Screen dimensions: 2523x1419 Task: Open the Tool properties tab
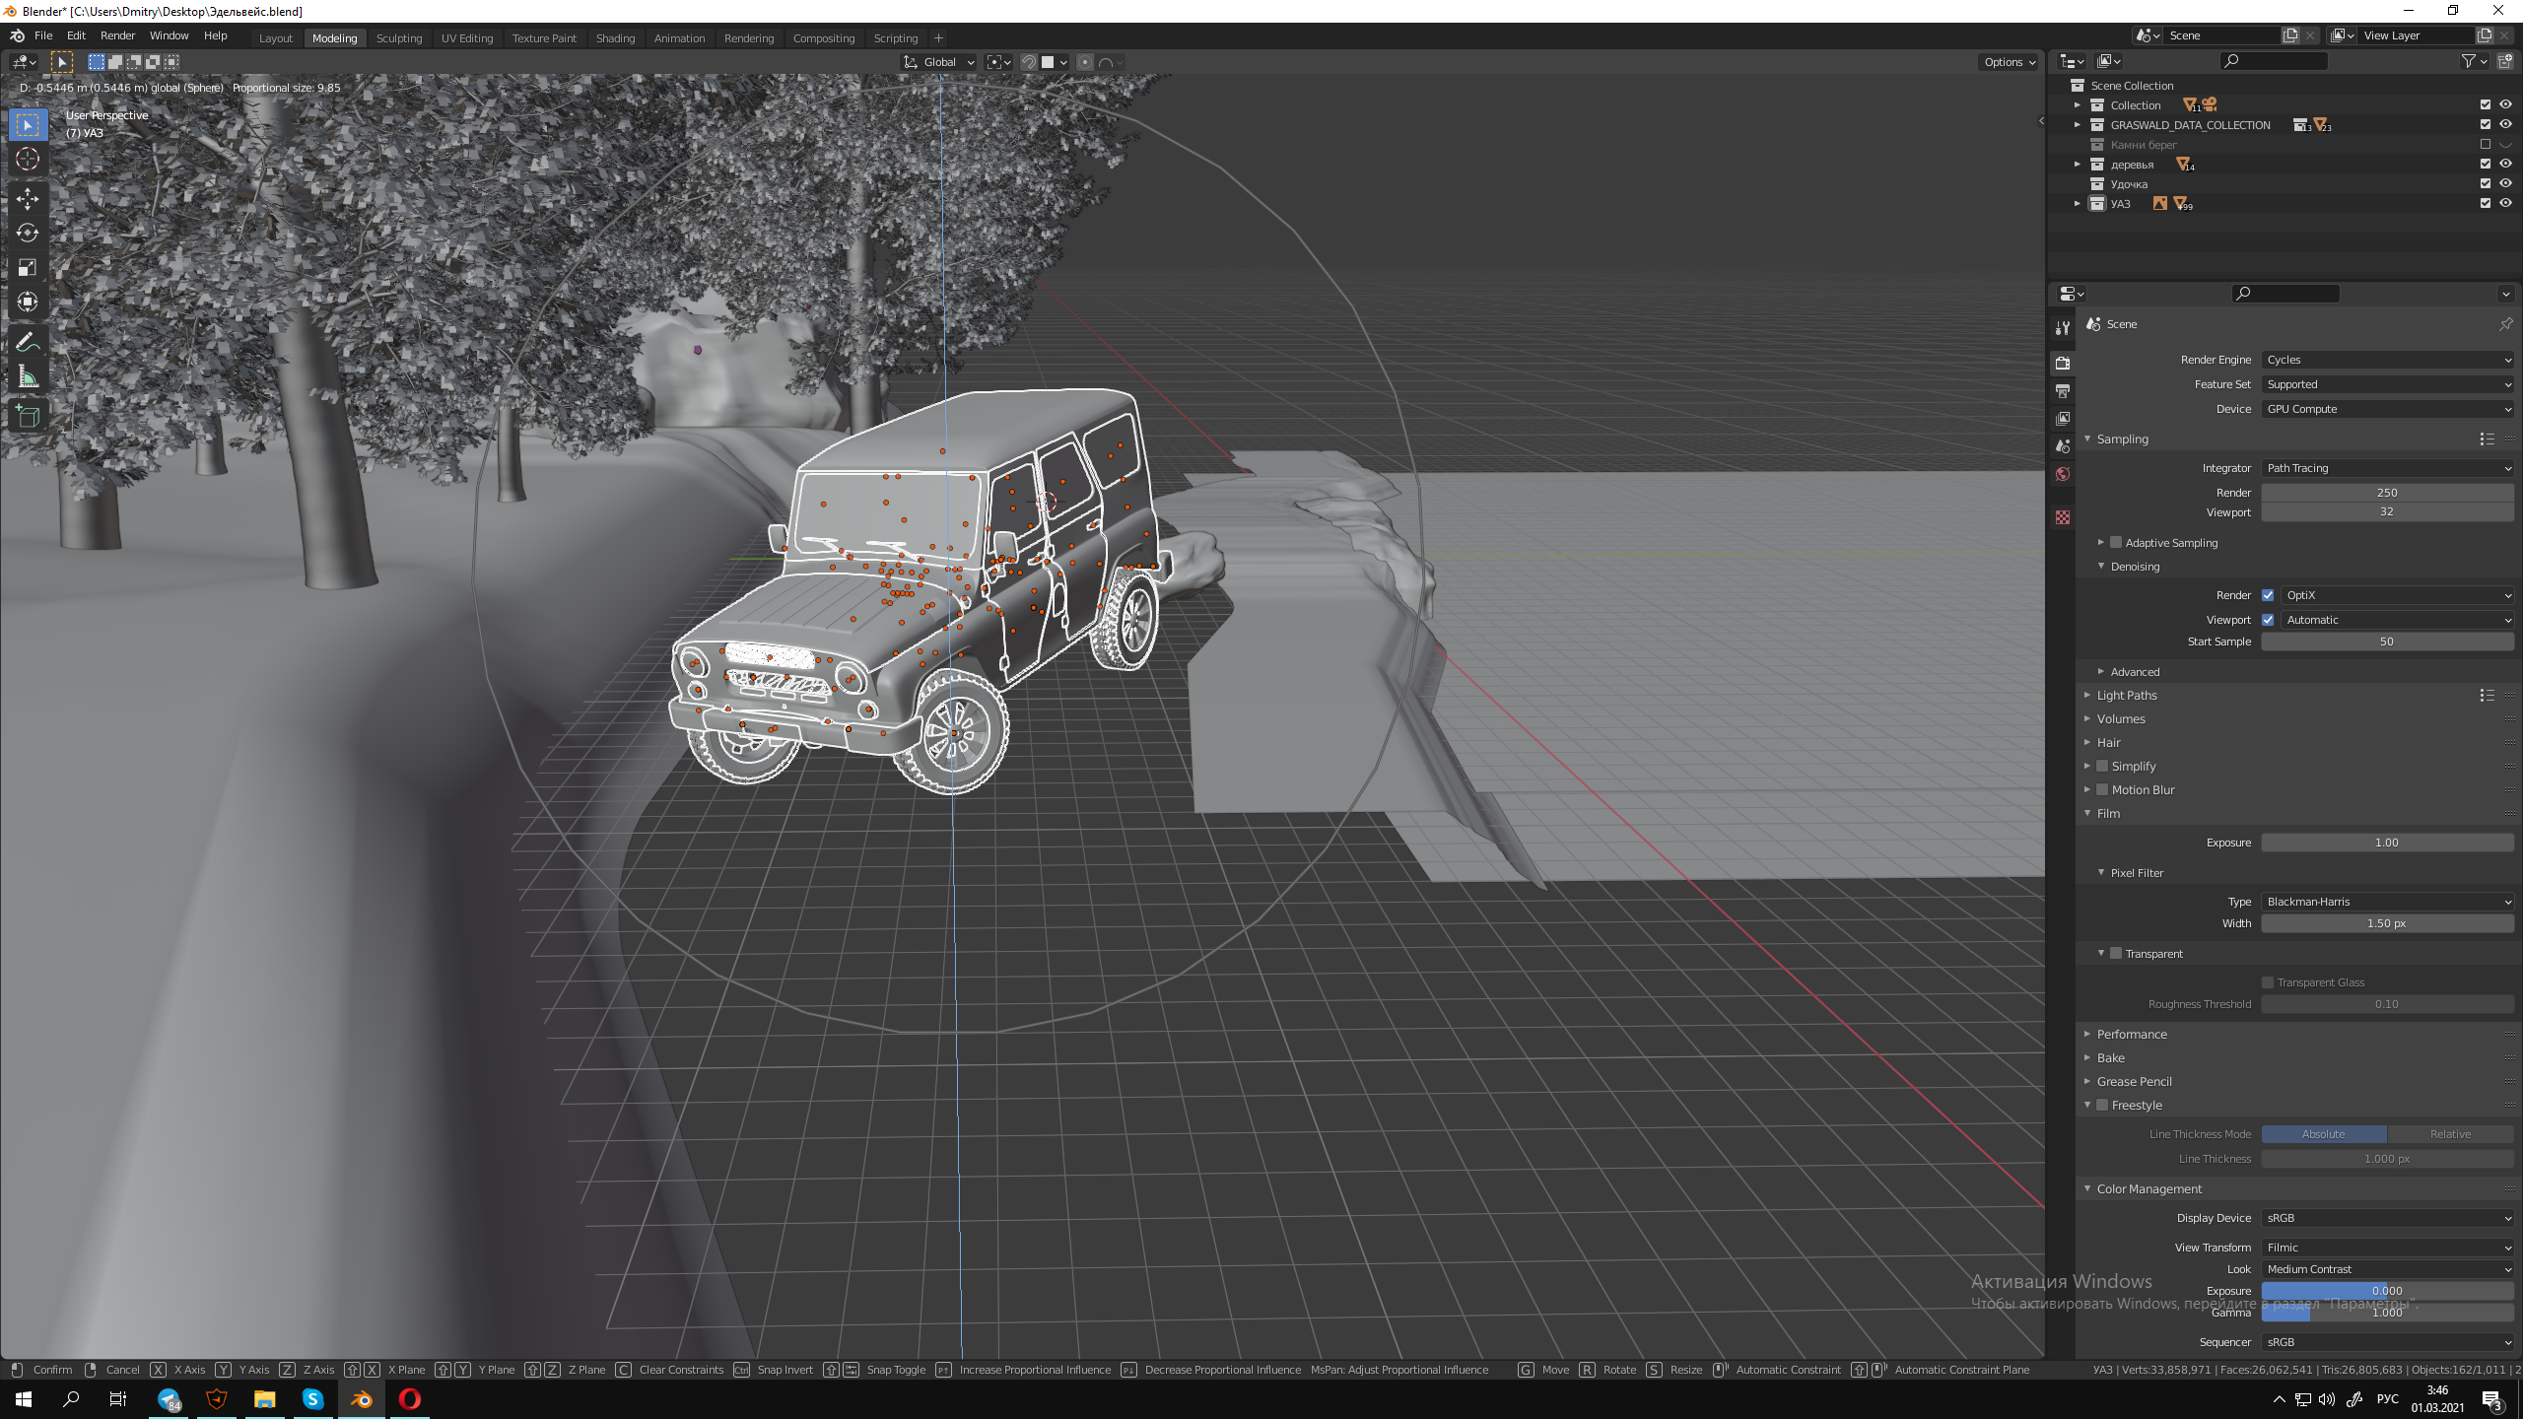(2062, 327)
